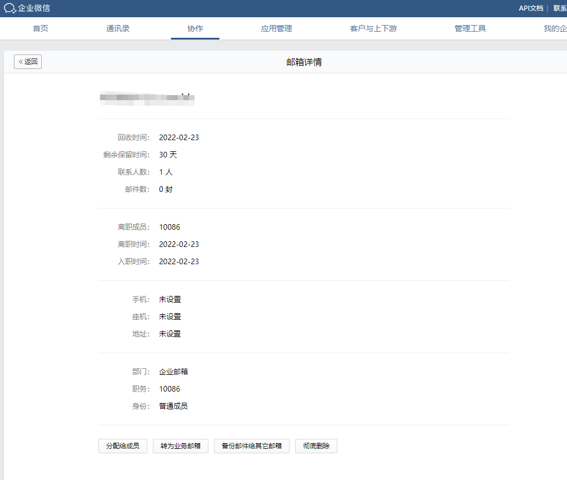Image resolution: width=567 pixels, height=480 pixels.
Task: Select the 离职成员 value 10086
Action: coord(170,227)
